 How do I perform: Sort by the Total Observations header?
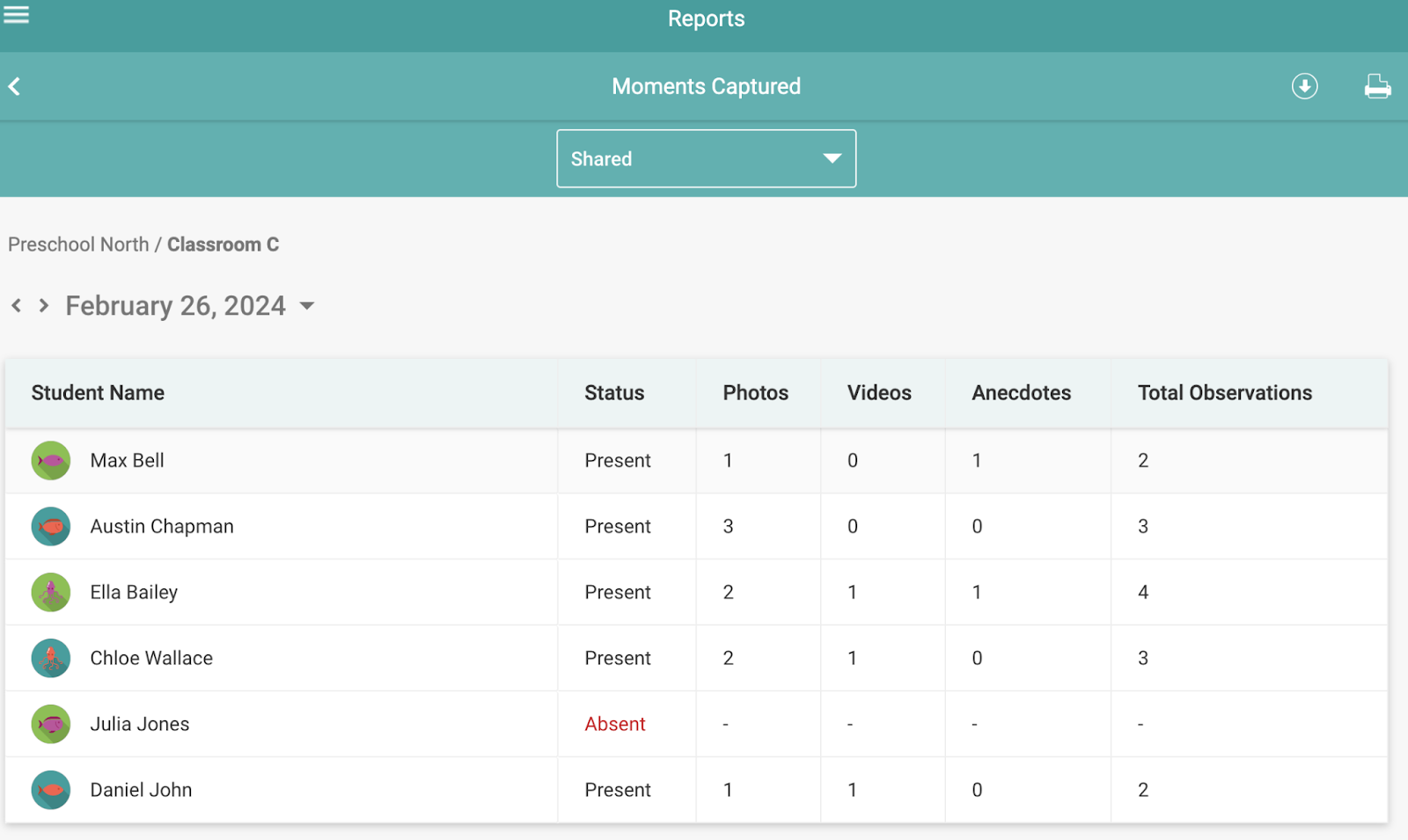[1225, 393]
